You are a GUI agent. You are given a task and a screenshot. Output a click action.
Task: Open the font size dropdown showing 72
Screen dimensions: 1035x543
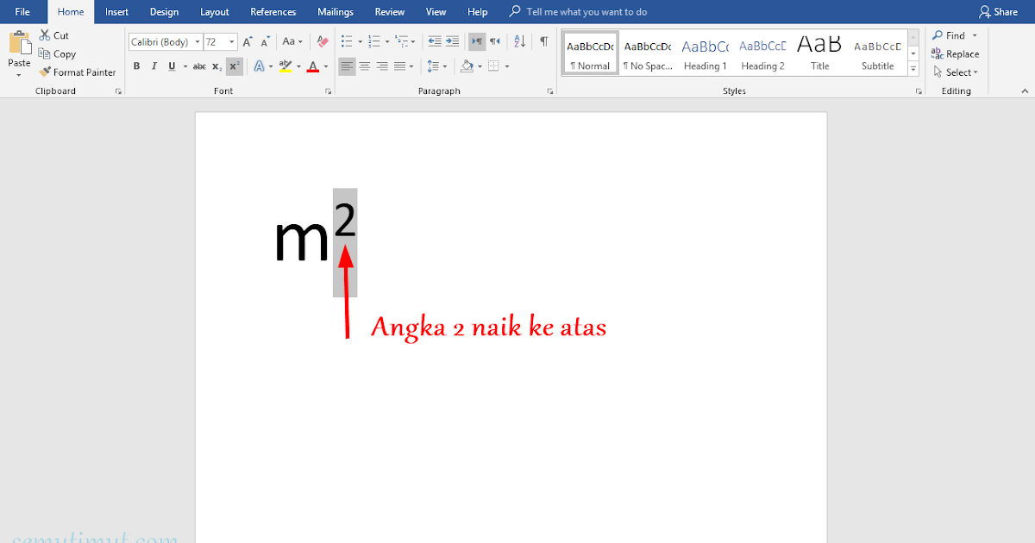(x=233, y=41)
